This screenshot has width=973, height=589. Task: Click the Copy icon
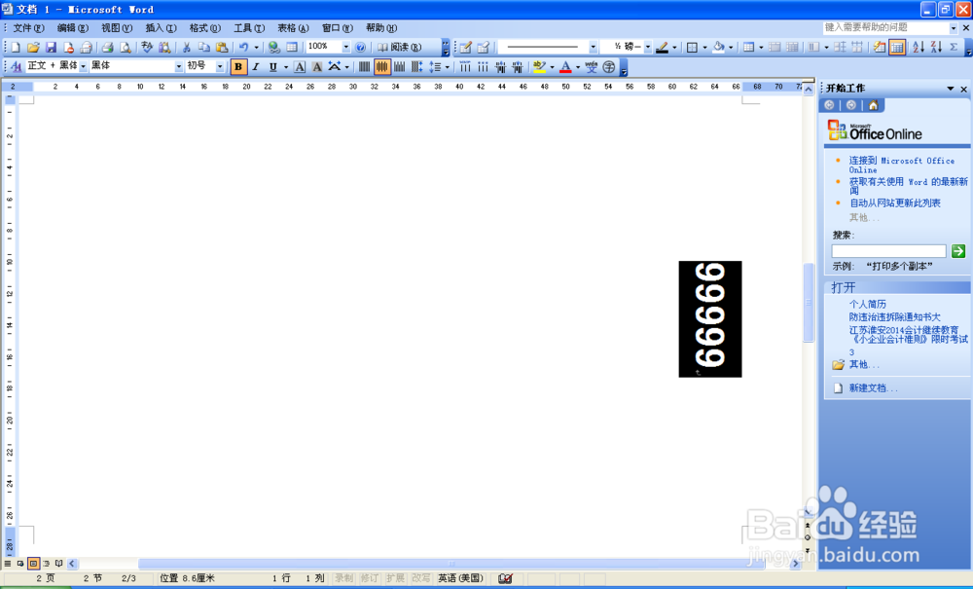coord(203,47)
